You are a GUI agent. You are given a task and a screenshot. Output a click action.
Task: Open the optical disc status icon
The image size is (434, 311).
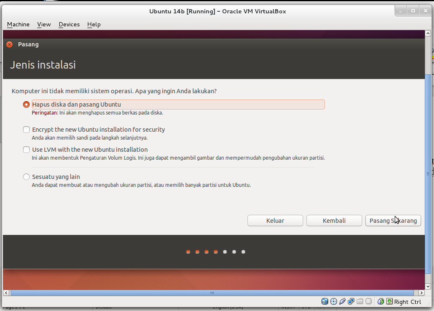(334, 301)
